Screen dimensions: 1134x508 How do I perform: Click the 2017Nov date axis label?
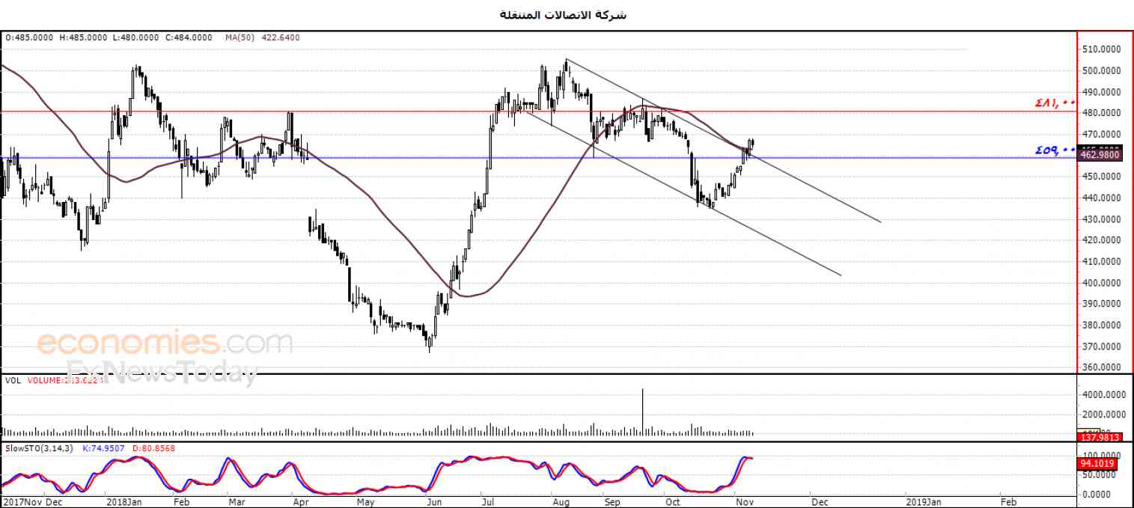[x=22, y=502]
